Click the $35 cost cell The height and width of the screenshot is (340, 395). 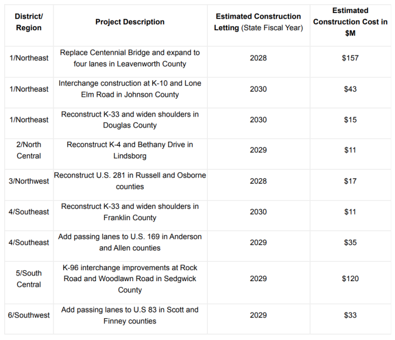(x=350, y=243)
